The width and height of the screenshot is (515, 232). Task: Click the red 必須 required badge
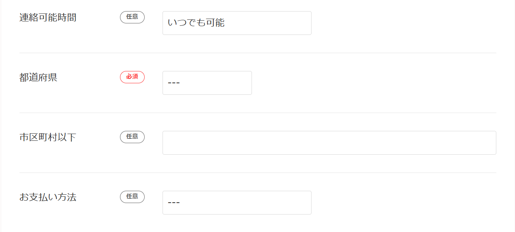pyautogui.click(x=132, y=77)
